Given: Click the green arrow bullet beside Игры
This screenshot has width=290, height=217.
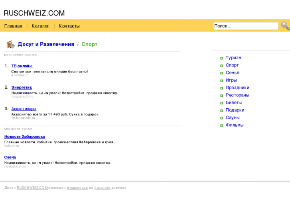Looking at the screenshot, I should 221,81.
